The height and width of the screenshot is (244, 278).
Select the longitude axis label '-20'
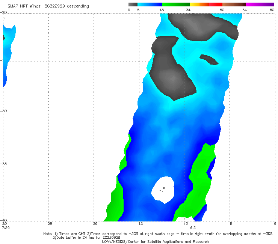[x=94, y=224]
